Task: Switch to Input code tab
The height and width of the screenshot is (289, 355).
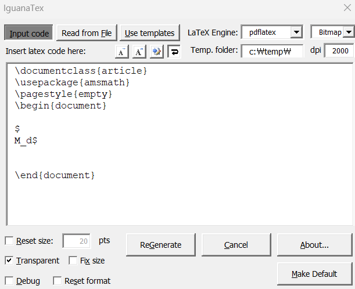Action: point(28,33)
